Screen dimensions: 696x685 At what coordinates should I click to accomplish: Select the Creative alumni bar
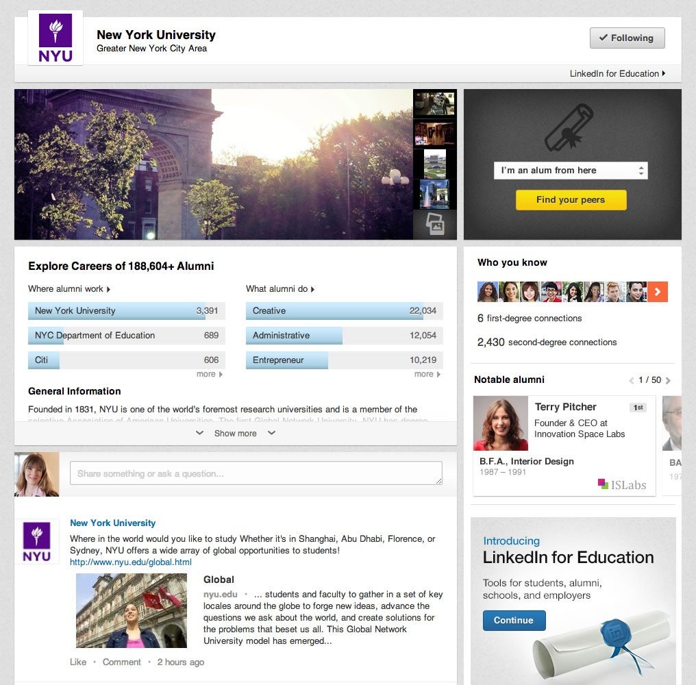(345, 311)
